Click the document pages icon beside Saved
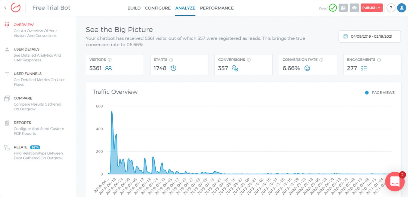Screen dimensions: 408x197 tap(343, 8)
